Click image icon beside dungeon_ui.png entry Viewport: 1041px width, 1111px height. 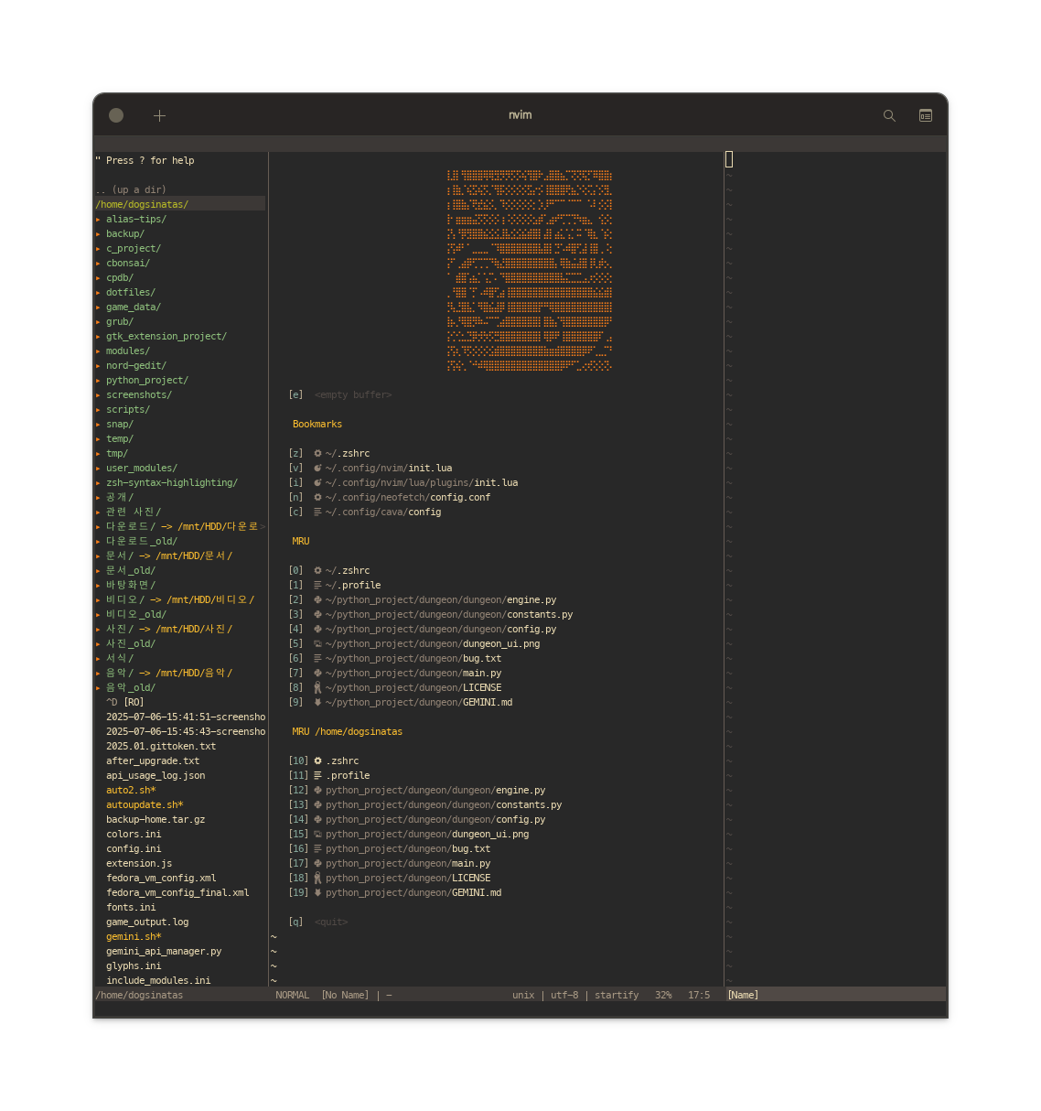[317, 643]
